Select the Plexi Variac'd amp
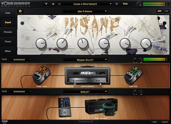 (101, 107)
